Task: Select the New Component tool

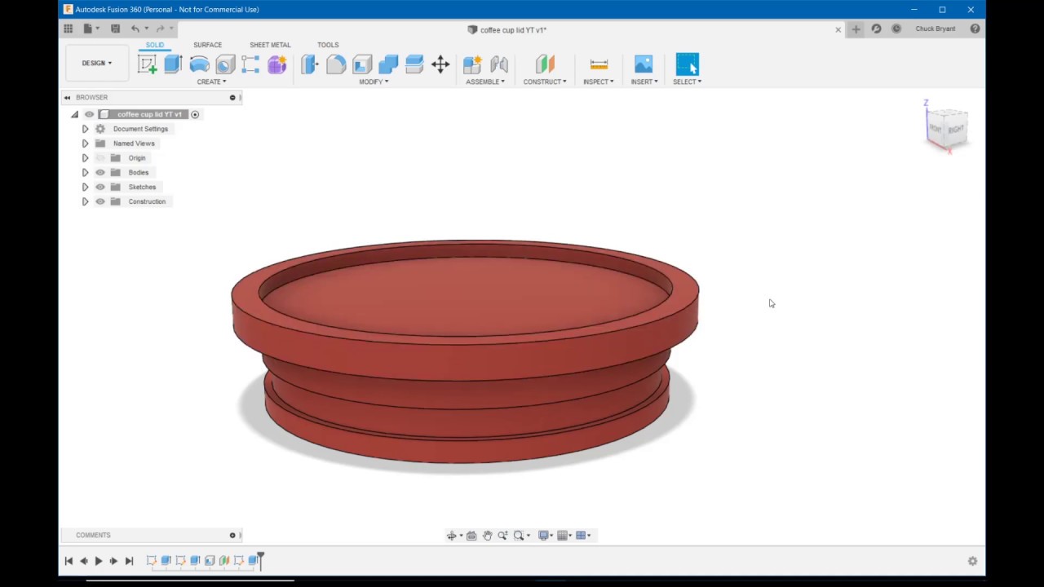Action: coord(472,64)
